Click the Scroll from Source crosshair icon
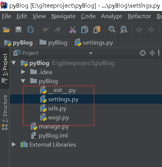This screenshot has height=167, width=162. point(143,53)
